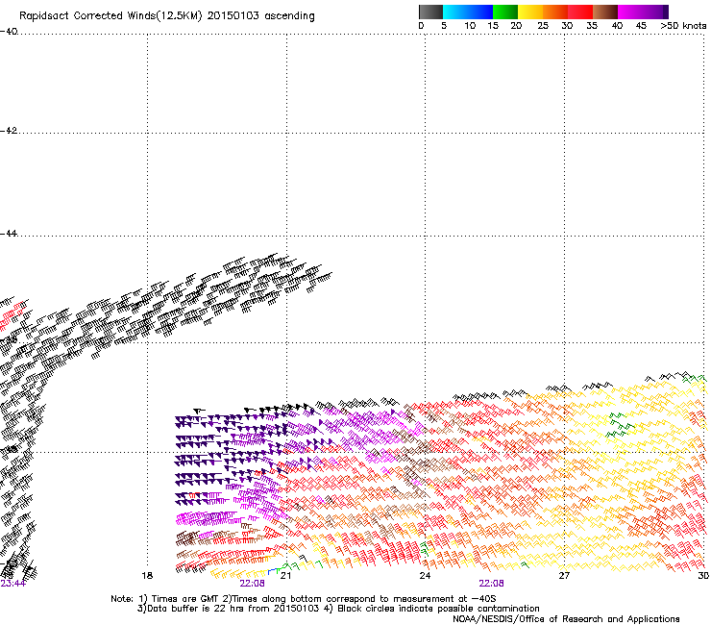The image size is (711, 625).
Task: Click the '10' legend scale label
Action: 470,26
